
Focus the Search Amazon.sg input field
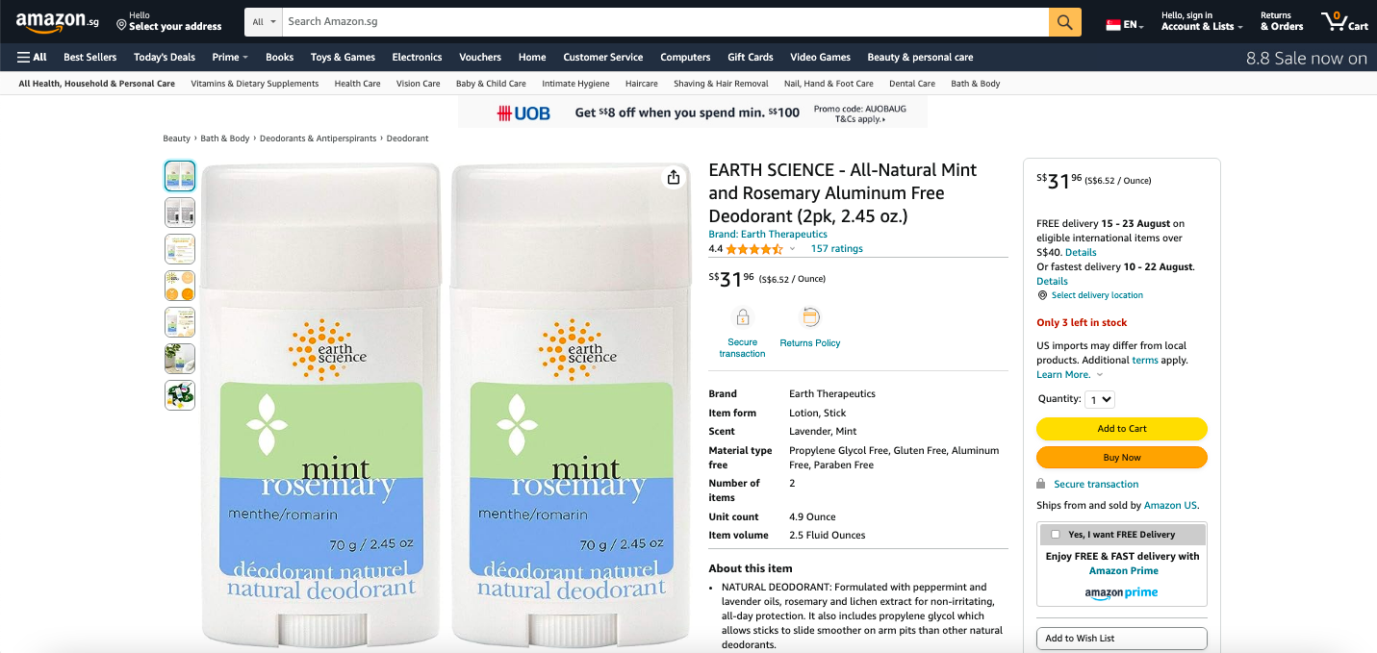pos(665,21)
